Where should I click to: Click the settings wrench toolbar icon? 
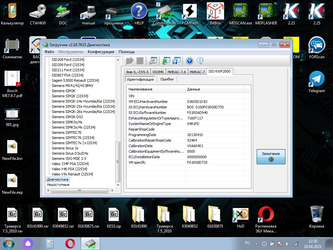[153, 61]
